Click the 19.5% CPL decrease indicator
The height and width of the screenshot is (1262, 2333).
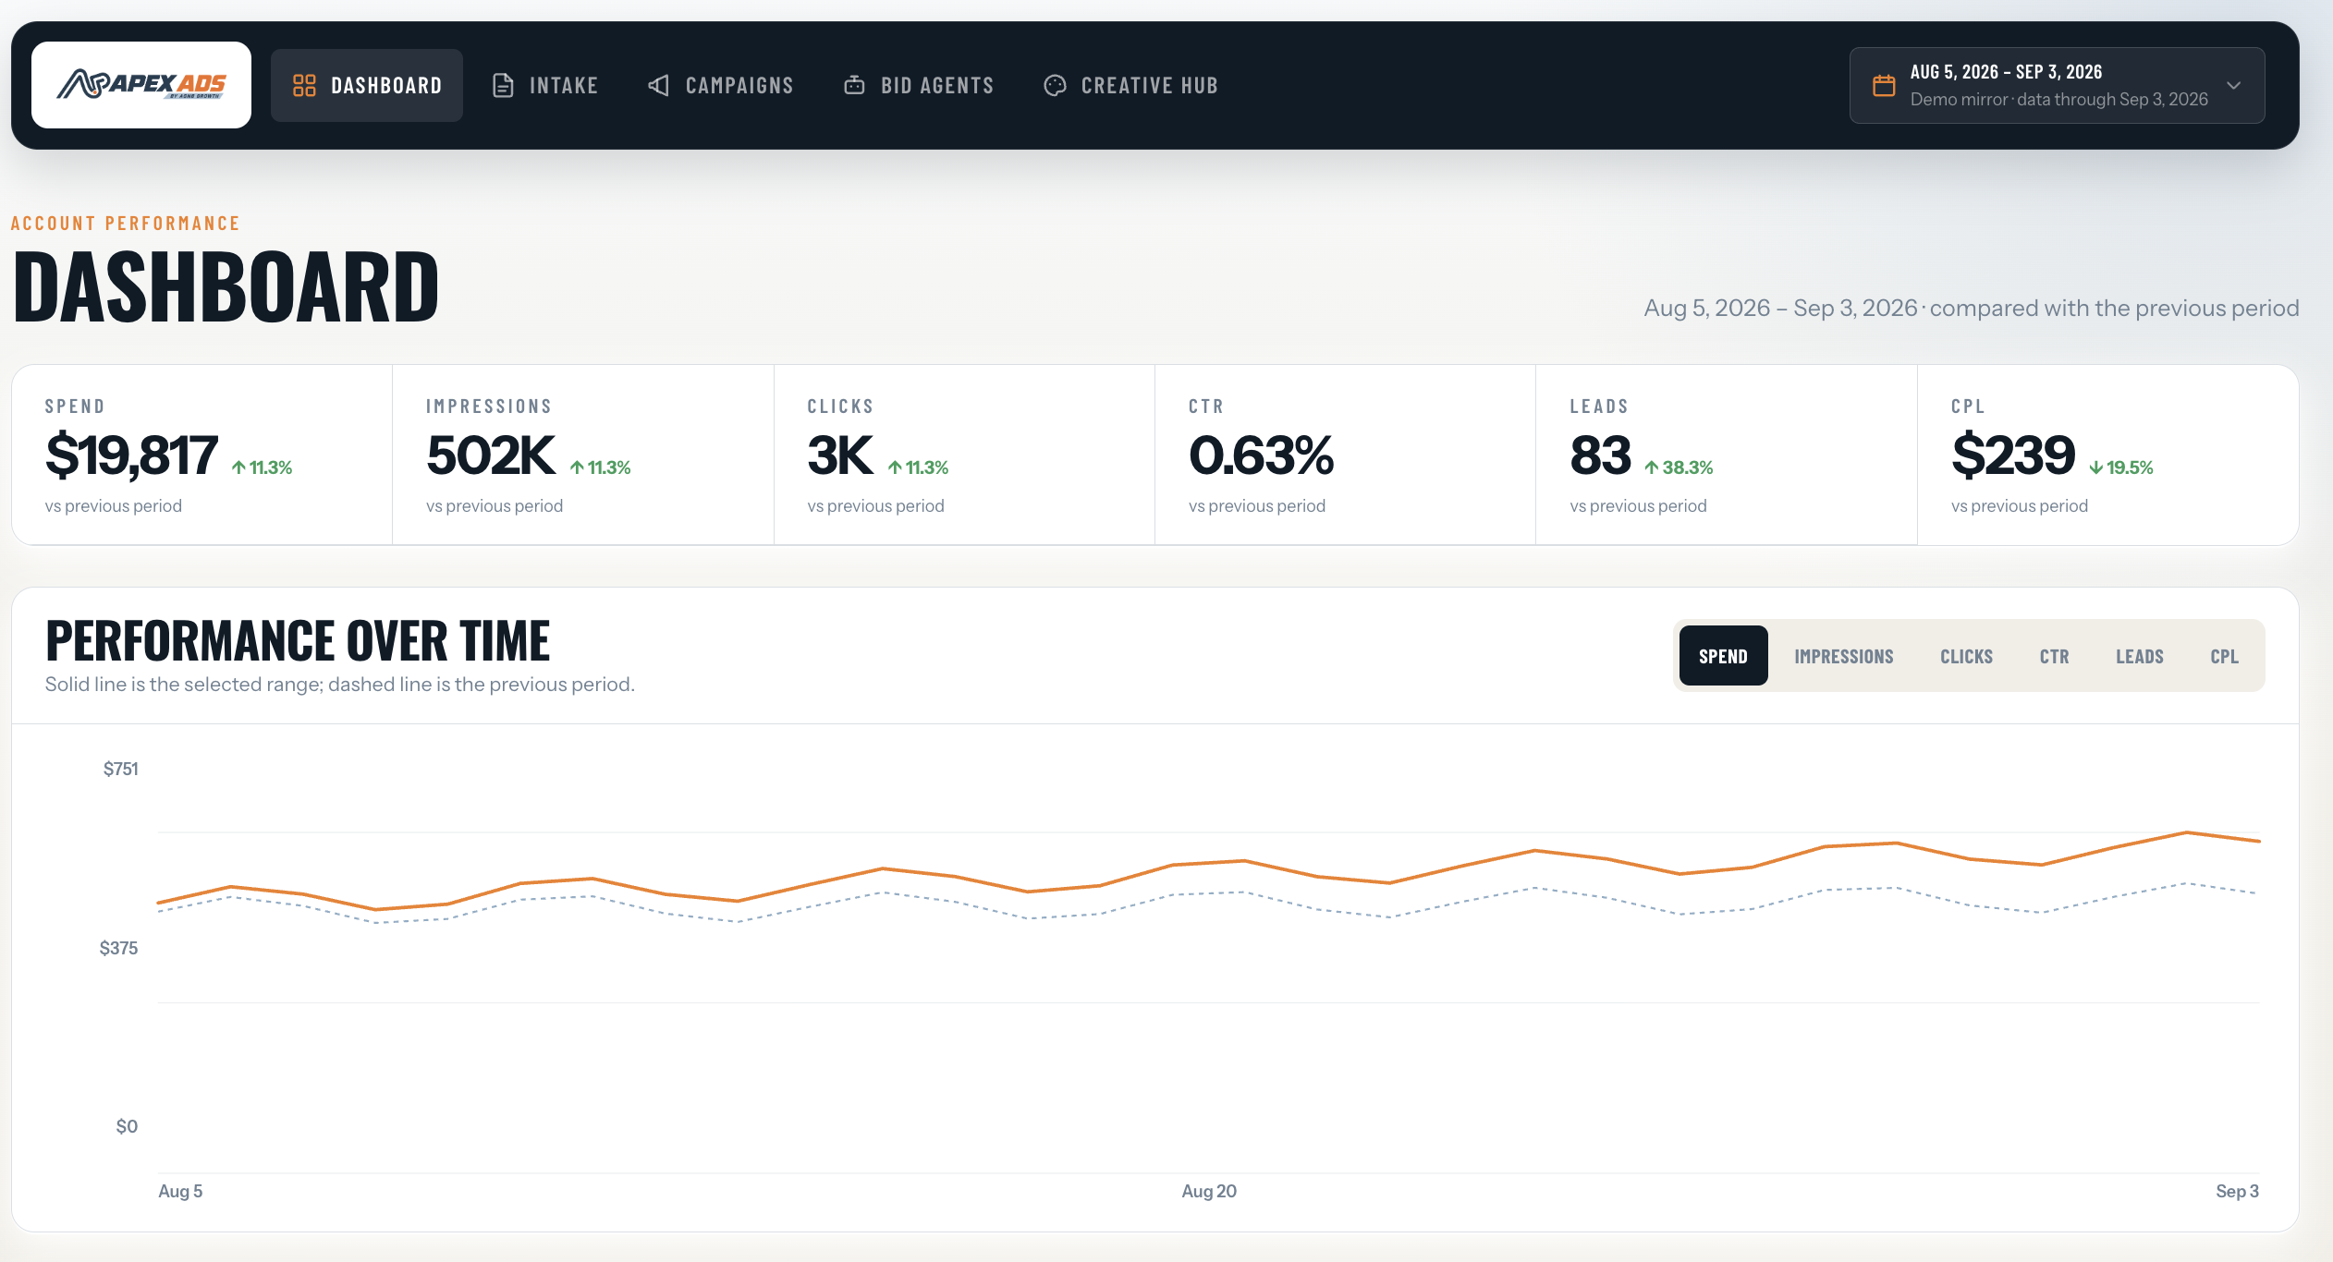pyautogui.click(x=2121, y=467)
